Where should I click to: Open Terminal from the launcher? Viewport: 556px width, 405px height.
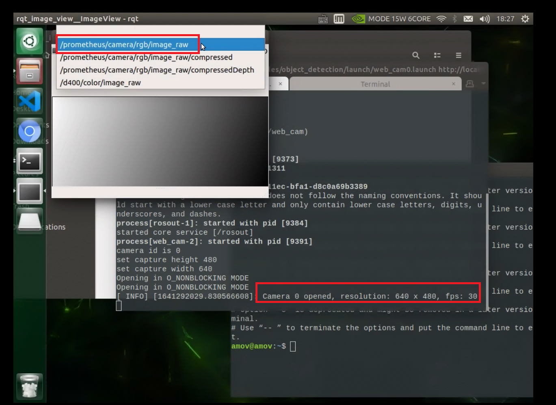(30, 161)
